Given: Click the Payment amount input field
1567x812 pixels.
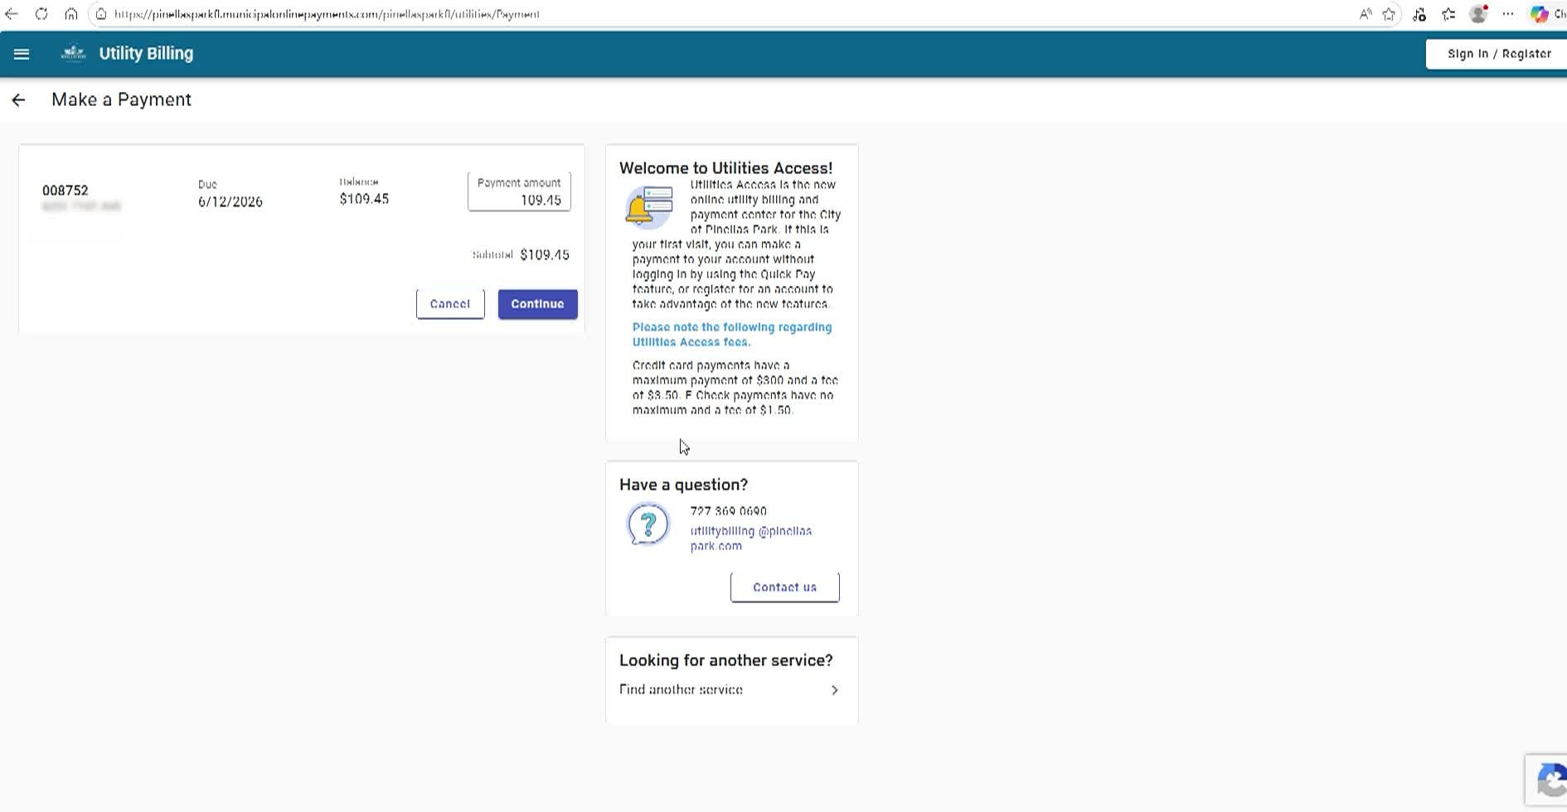Looking at the screenshot, I should pos(519,191).
